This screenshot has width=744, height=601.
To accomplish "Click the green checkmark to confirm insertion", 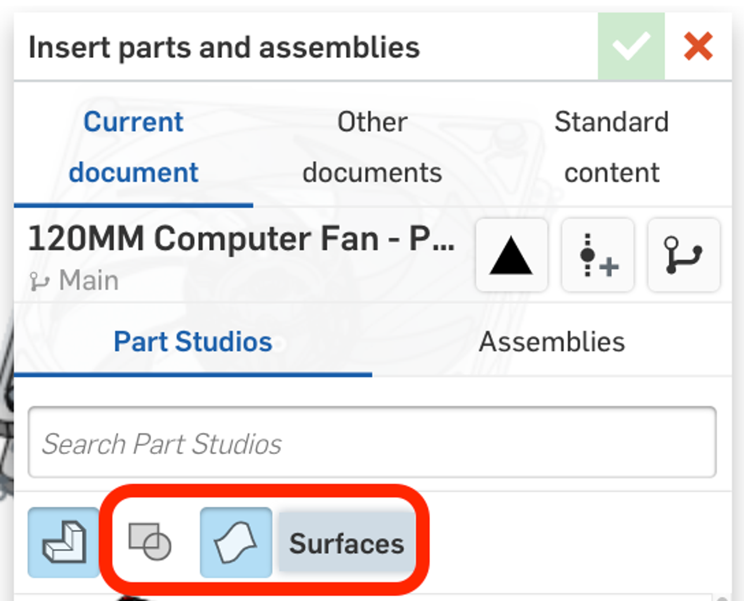I will click(631, 46).
